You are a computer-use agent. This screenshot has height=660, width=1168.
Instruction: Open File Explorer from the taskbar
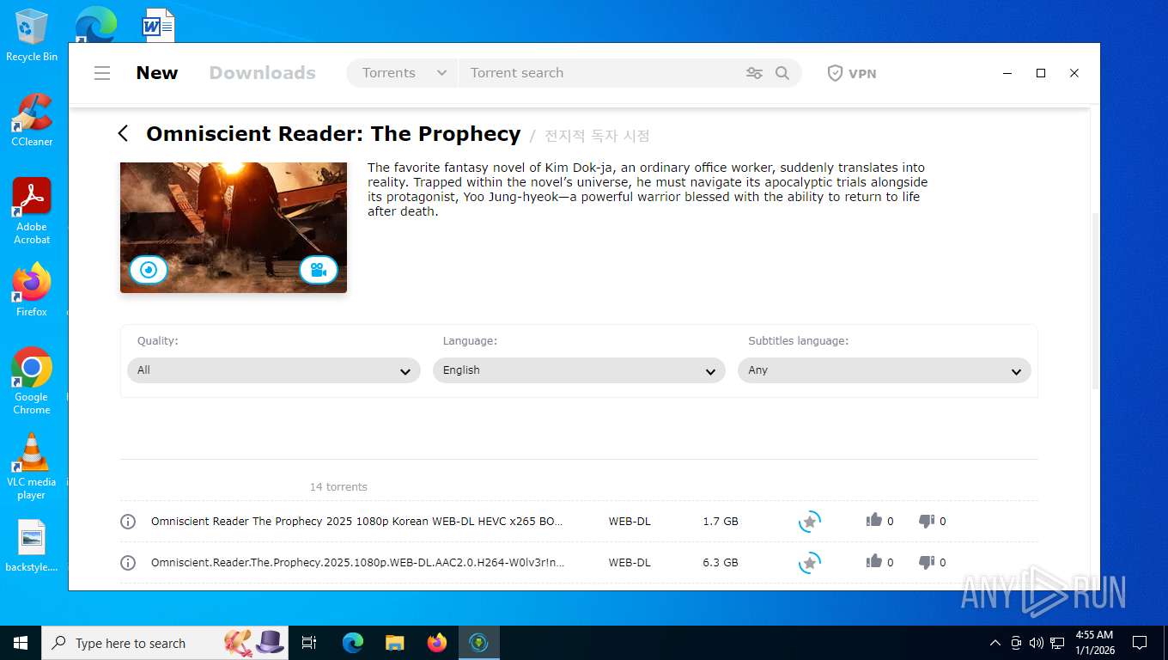[395, 643]
